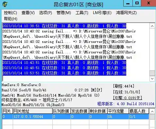The width and height of the screenshot is (156, 129).
Task: Click the 最高人数 column header
Action: (139, 111)
